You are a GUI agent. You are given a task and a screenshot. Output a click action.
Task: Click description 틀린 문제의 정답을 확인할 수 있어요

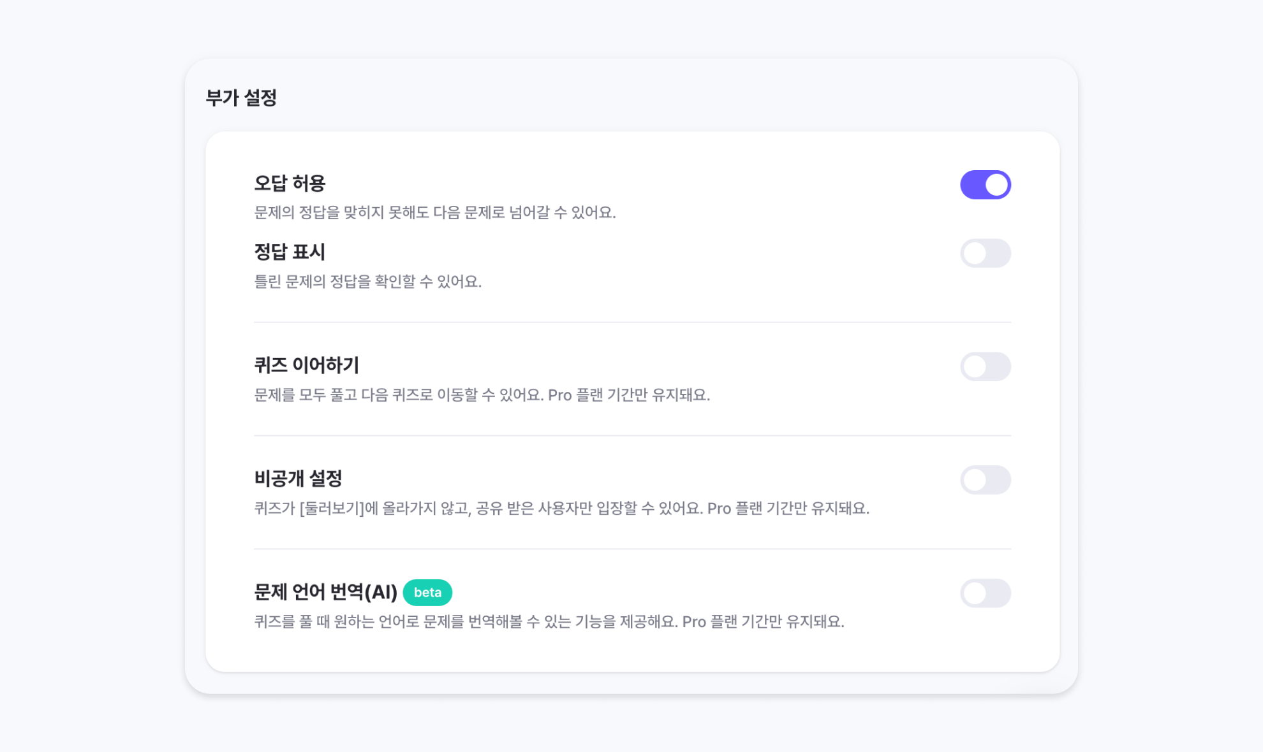coord(368,282)
